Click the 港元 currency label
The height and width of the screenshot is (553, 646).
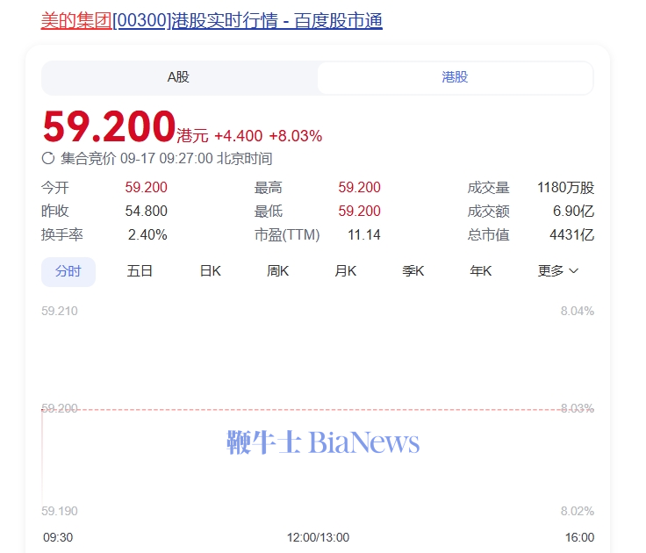pyautogui.click(x=193, y=135)
